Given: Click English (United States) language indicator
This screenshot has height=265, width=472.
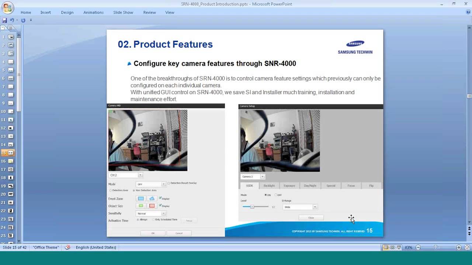Looking at the screenshot, I should tap(96, 247).
